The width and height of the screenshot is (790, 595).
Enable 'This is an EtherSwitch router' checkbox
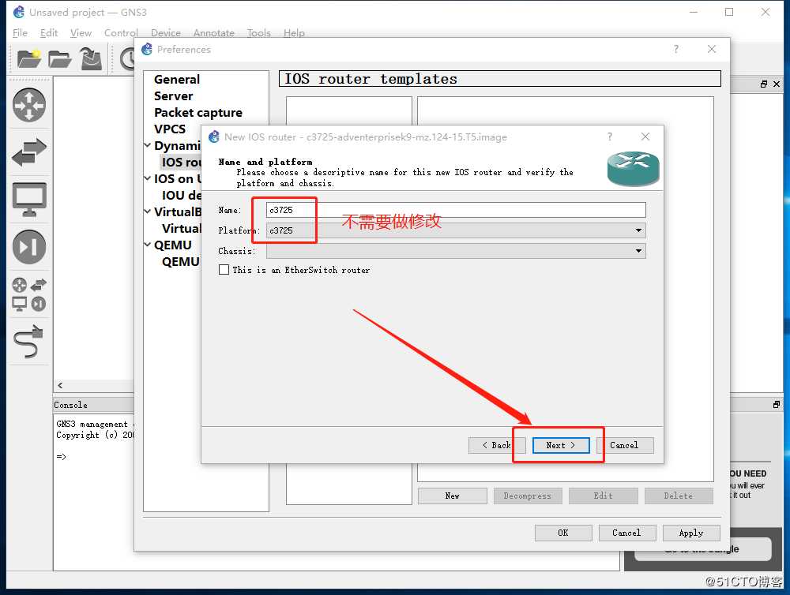pyautogui.click(x=224, y=270)
